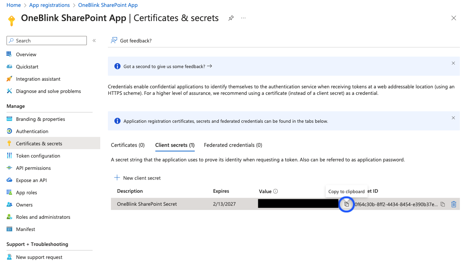The height and width of the screenshot is (270, 466).
Task: Select Certificates & secrets in sidebar
Action: pos(50,143)
